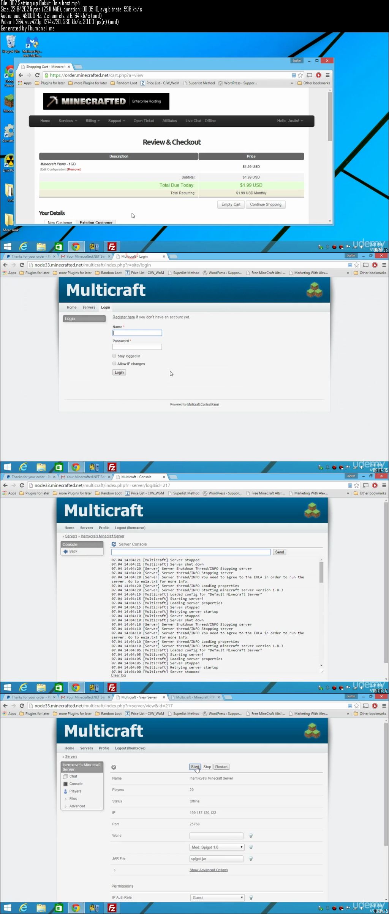
Task: Open the Malwarebytes Anti-Malware desktop icon
Action: (x=32, y=46)
